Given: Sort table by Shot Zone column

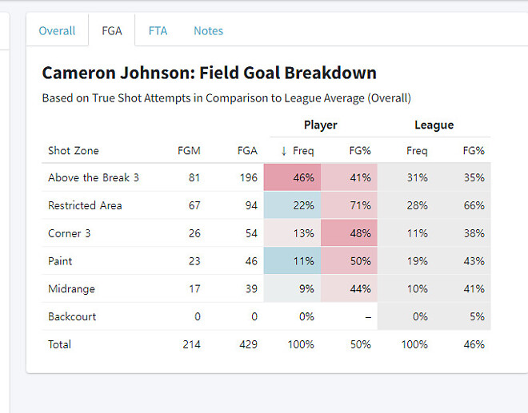Looking at the screenshot, I should pos(74,151).
